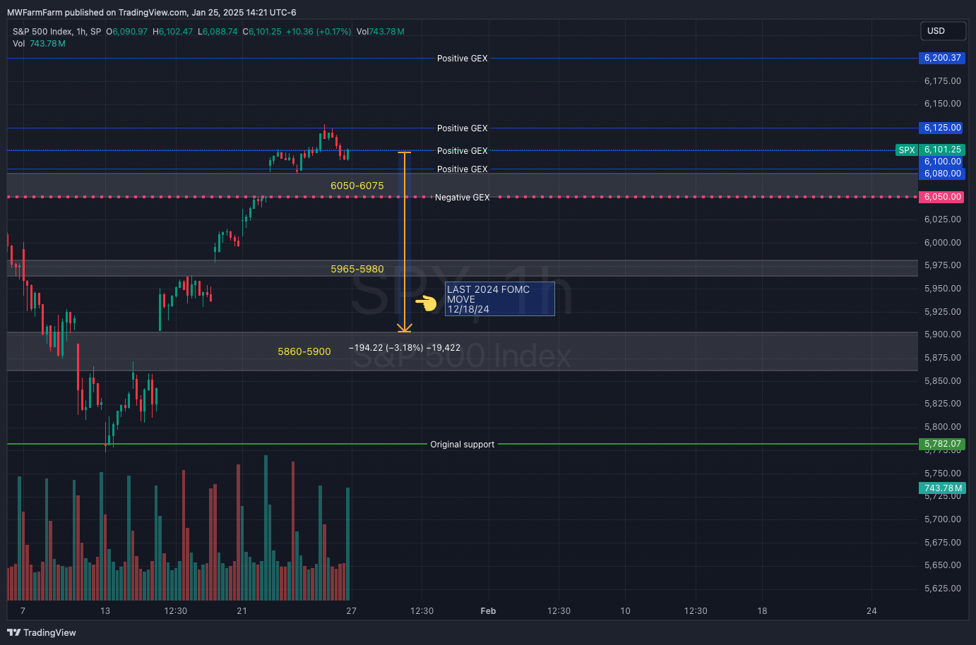
Task: Select the 6,080.00 price label
Action: 942,174
